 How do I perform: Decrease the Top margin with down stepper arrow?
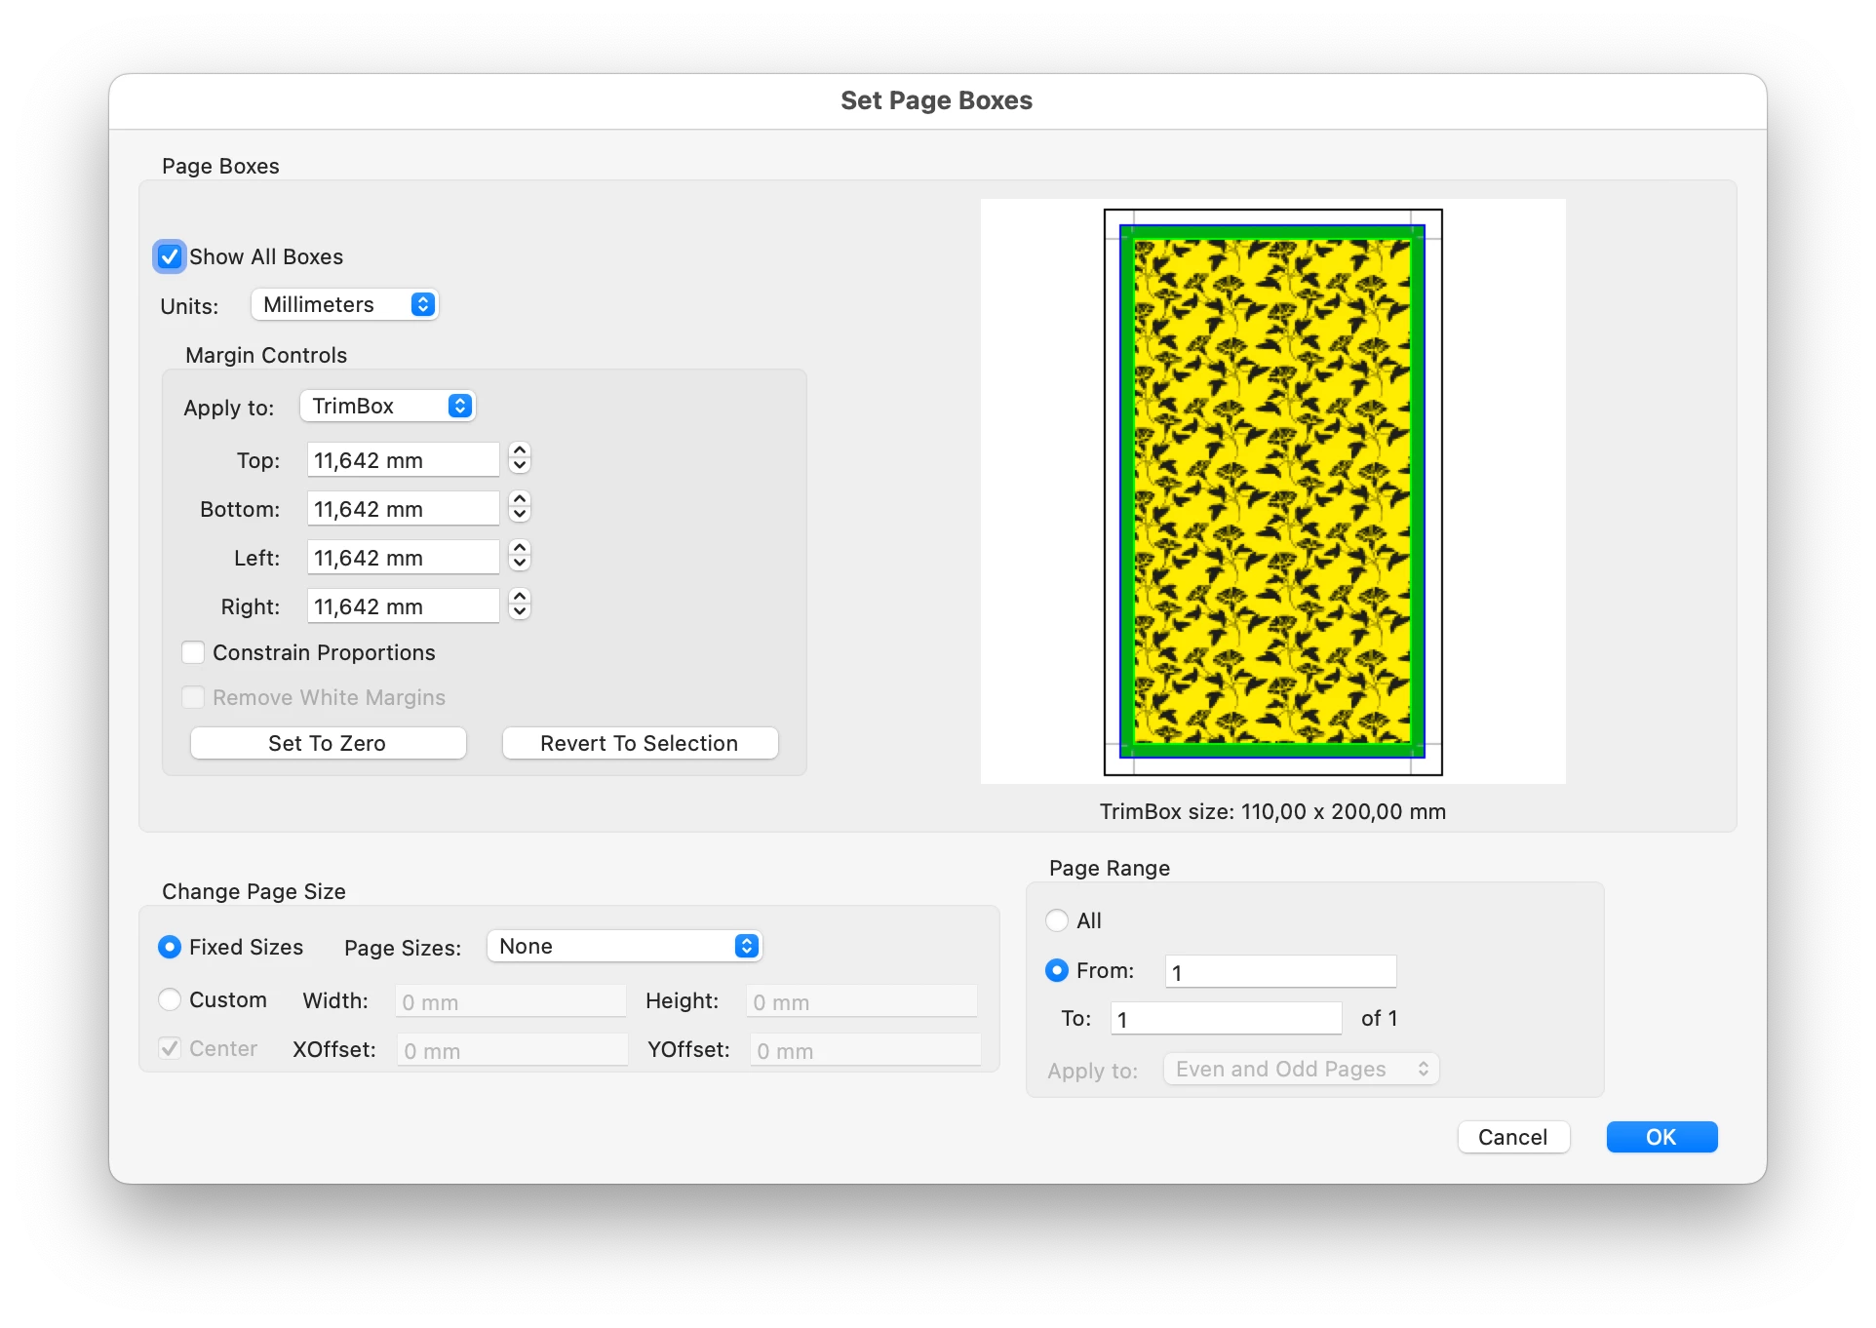(520, 466)
